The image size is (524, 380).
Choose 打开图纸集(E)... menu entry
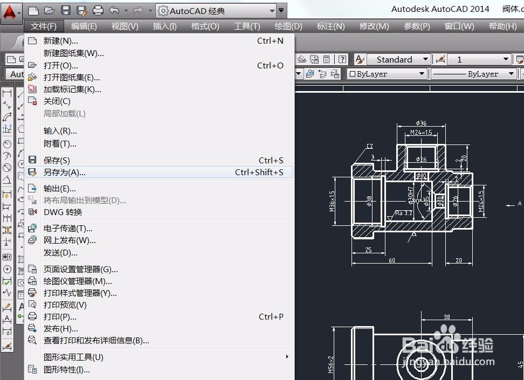click(159, 78)
